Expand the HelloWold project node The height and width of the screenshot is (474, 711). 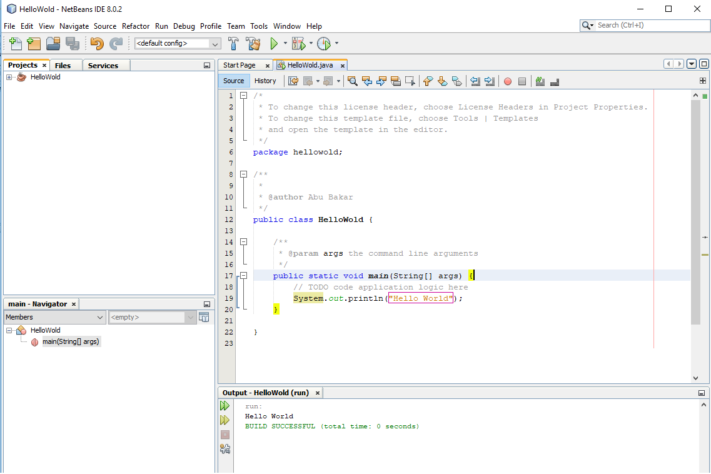[9, 77]
